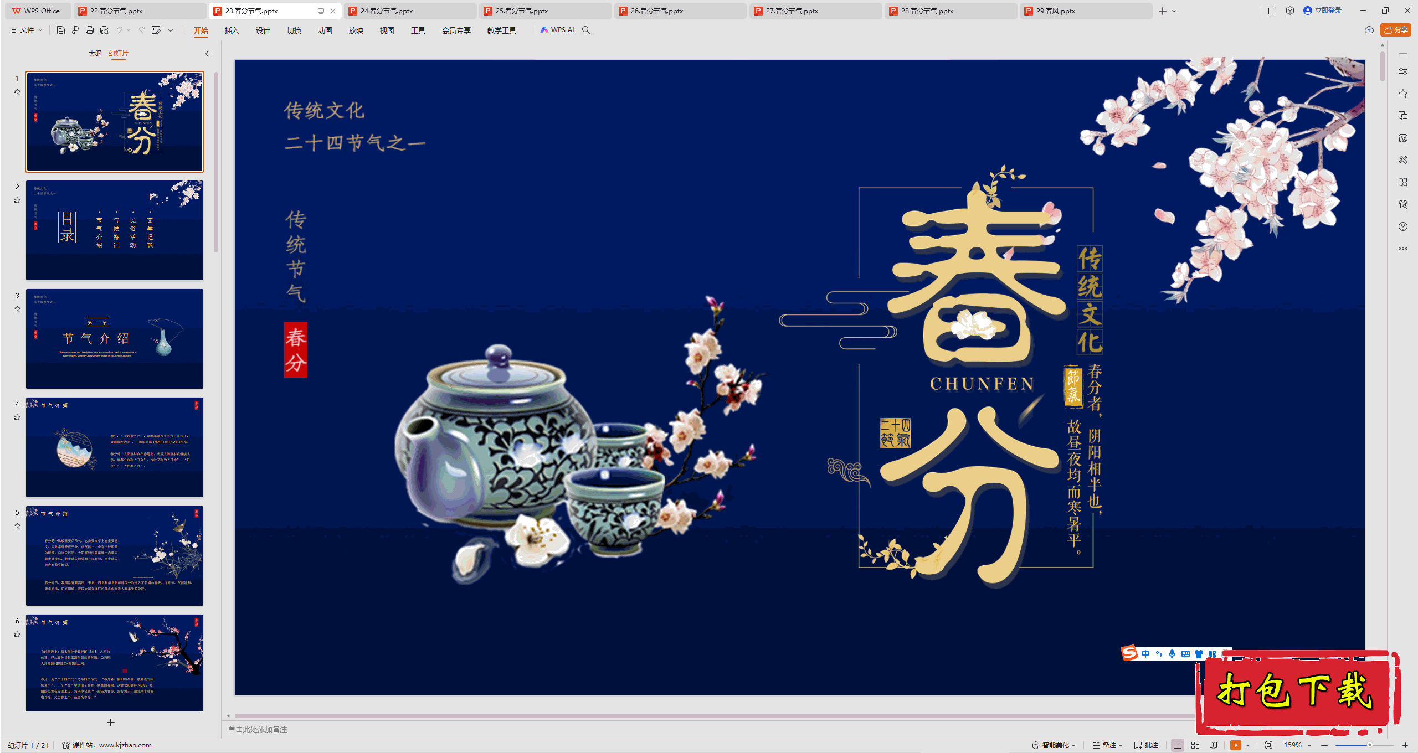This screenshot has height=753, width=1418.
Task: Click the Print icon in the toolbar
Action: [x=90, y=30]
